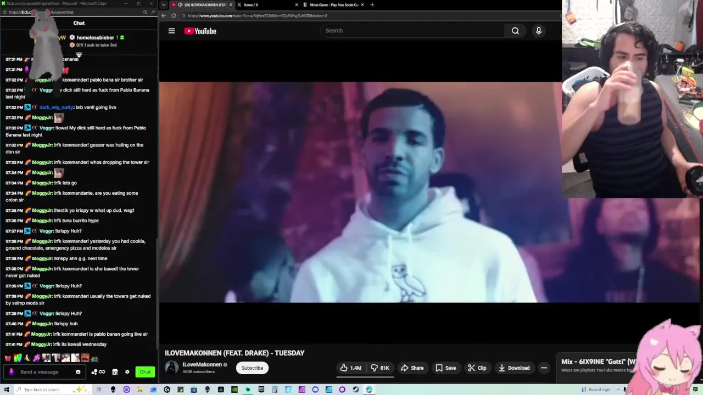Start voice search with the microphone icon
Image resolution: width=703 pixels, height=395 pixels.
click(x=538, y=31)
